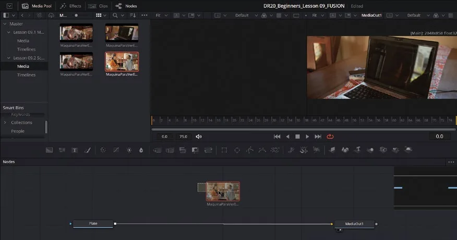Jump to last frame
Screen dimensions: 457x240
click(318, 136)
